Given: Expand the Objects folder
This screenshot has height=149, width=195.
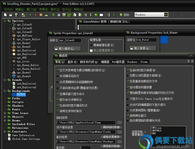Looking at the screenshot, I should click(x=5, y=117).
